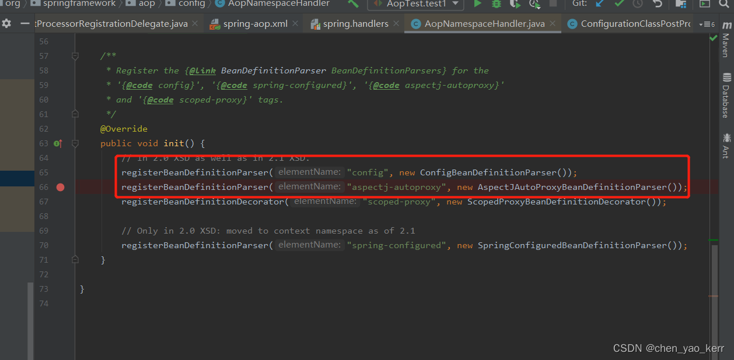The width and height of the screenshot is (734, 360).
Task: Start debugging with the bug icon
Action: [x=496, y=4]
